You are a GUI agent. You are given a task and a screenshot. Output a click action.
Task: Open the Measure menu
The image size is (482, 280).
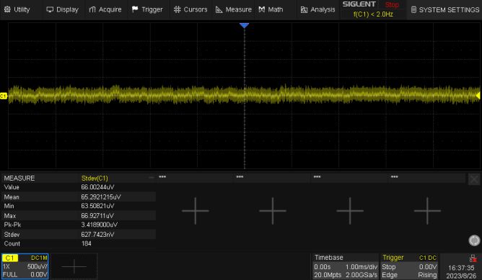(234, 9)
